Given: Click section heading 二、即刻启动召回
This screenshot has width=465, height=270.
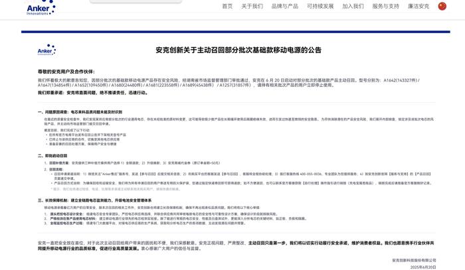Looking at the screenshot, I should 52,156.
